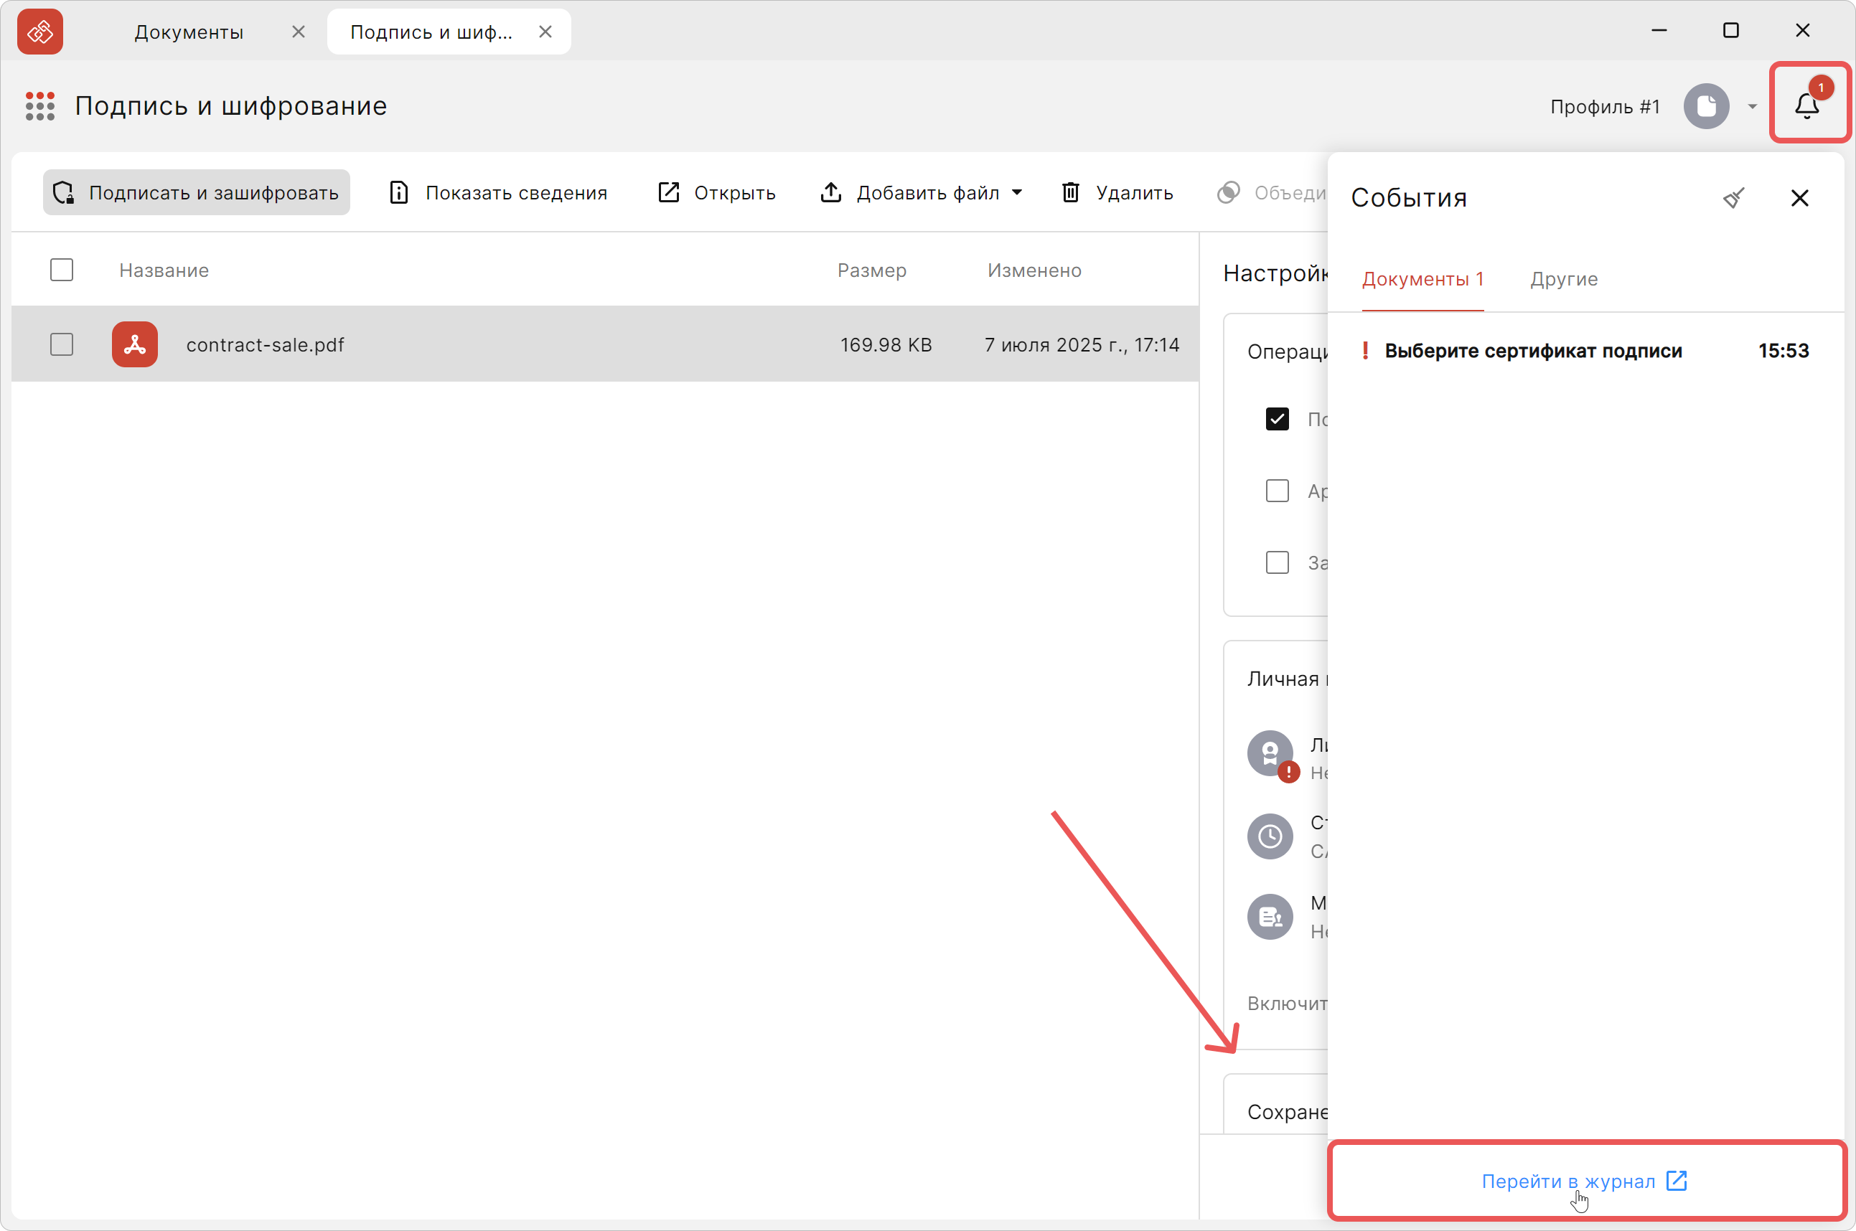Uncheck the first checked operation checkbox
The width and height of the screenshot is (1856, 1231).
(x=1277, y=419)
